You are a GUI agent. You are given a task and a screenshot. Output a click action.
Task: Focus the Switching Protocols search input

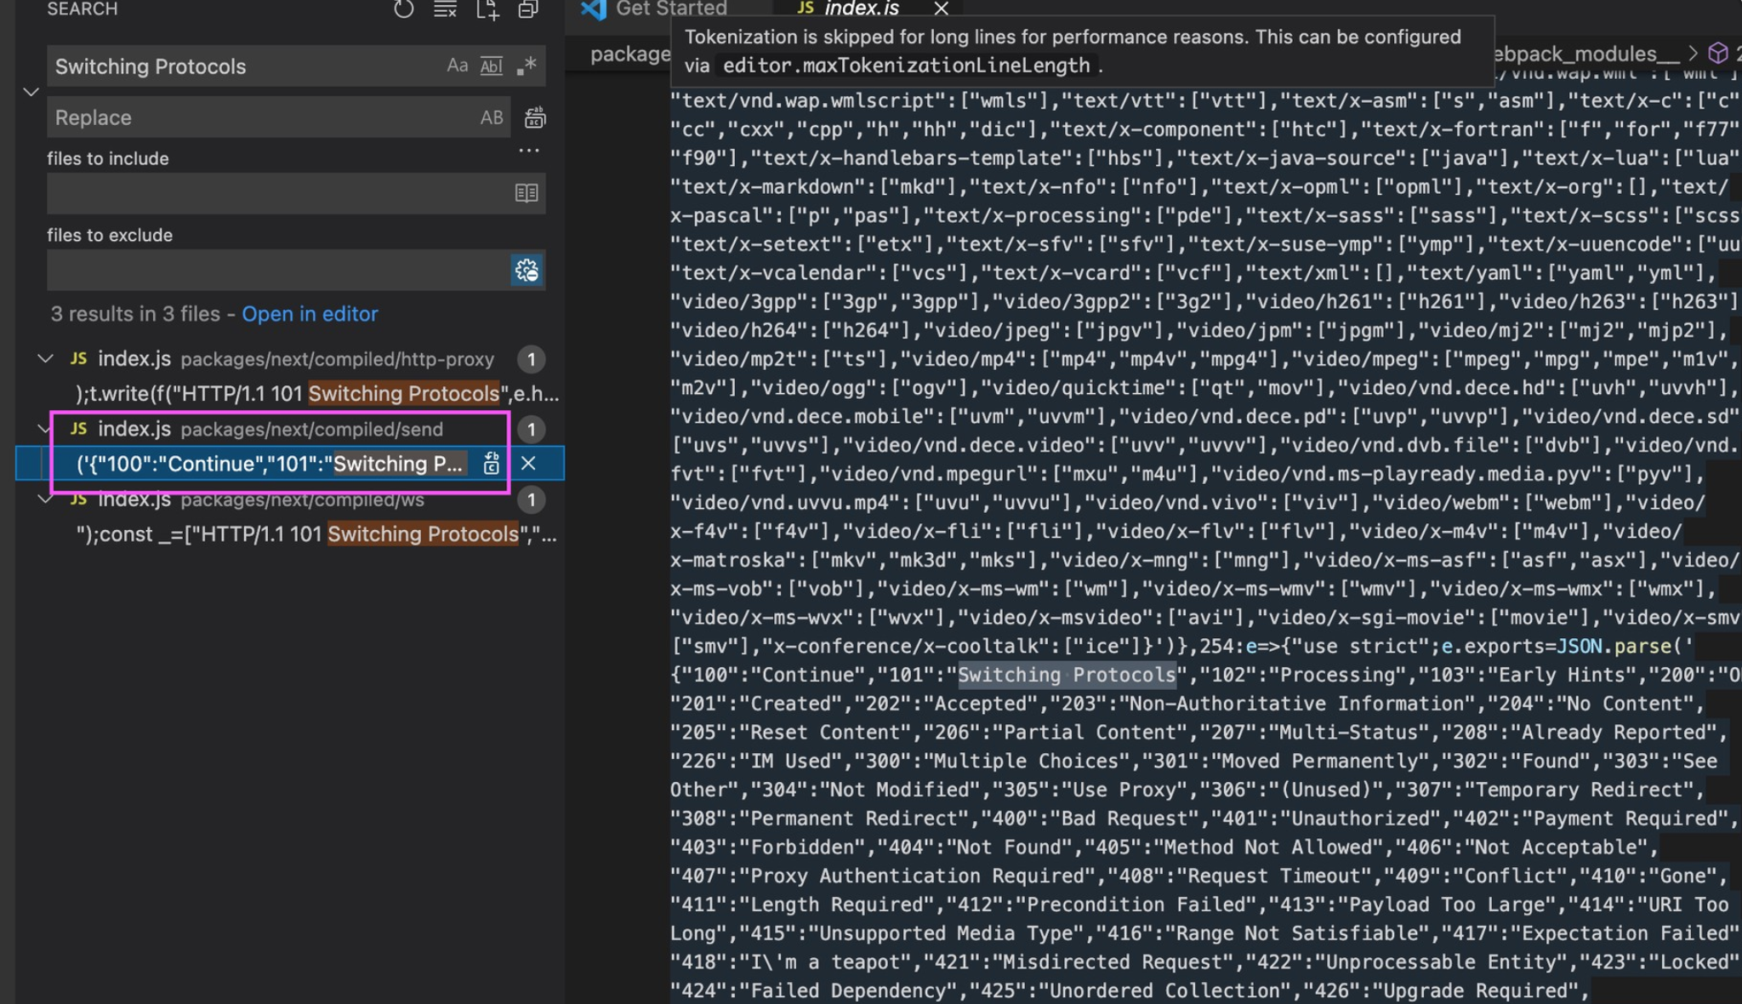click(x=247, y=66)
